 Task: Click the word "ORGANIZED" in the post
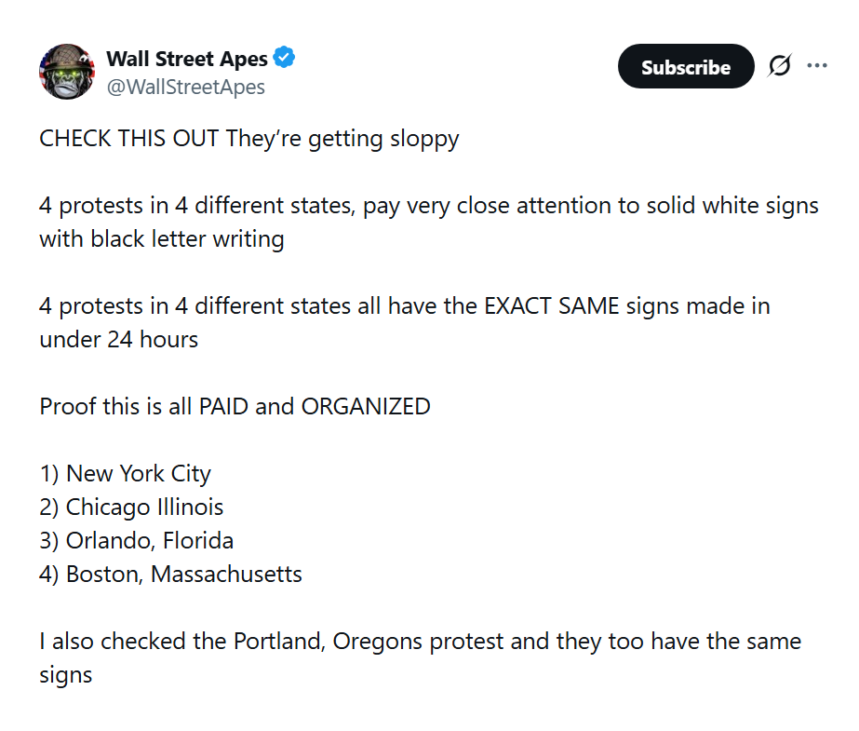365,406
